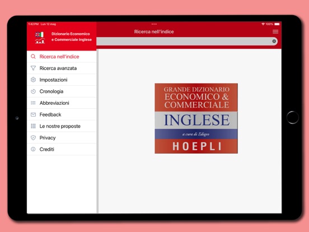
Task: Click the info icon for Crediti
Action: pyautogui.click(x=33, y=149)
